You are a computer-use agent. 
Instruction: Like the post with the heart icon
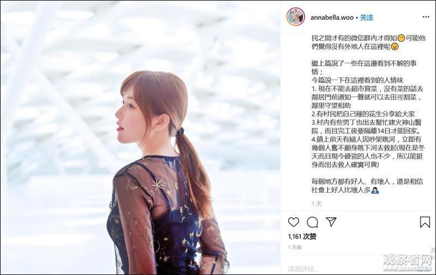pyautogui.click(x=294, y=222)
